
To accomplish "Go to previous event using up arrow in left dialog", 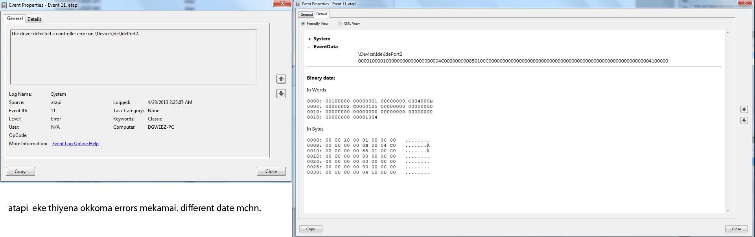I will pyautogui.click(x=281, y=79).
